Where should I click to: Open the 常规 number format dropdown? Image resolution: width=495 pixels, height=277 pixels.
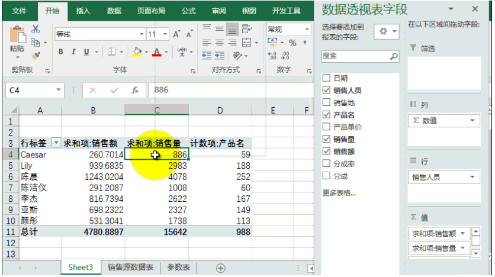(307, 30)
